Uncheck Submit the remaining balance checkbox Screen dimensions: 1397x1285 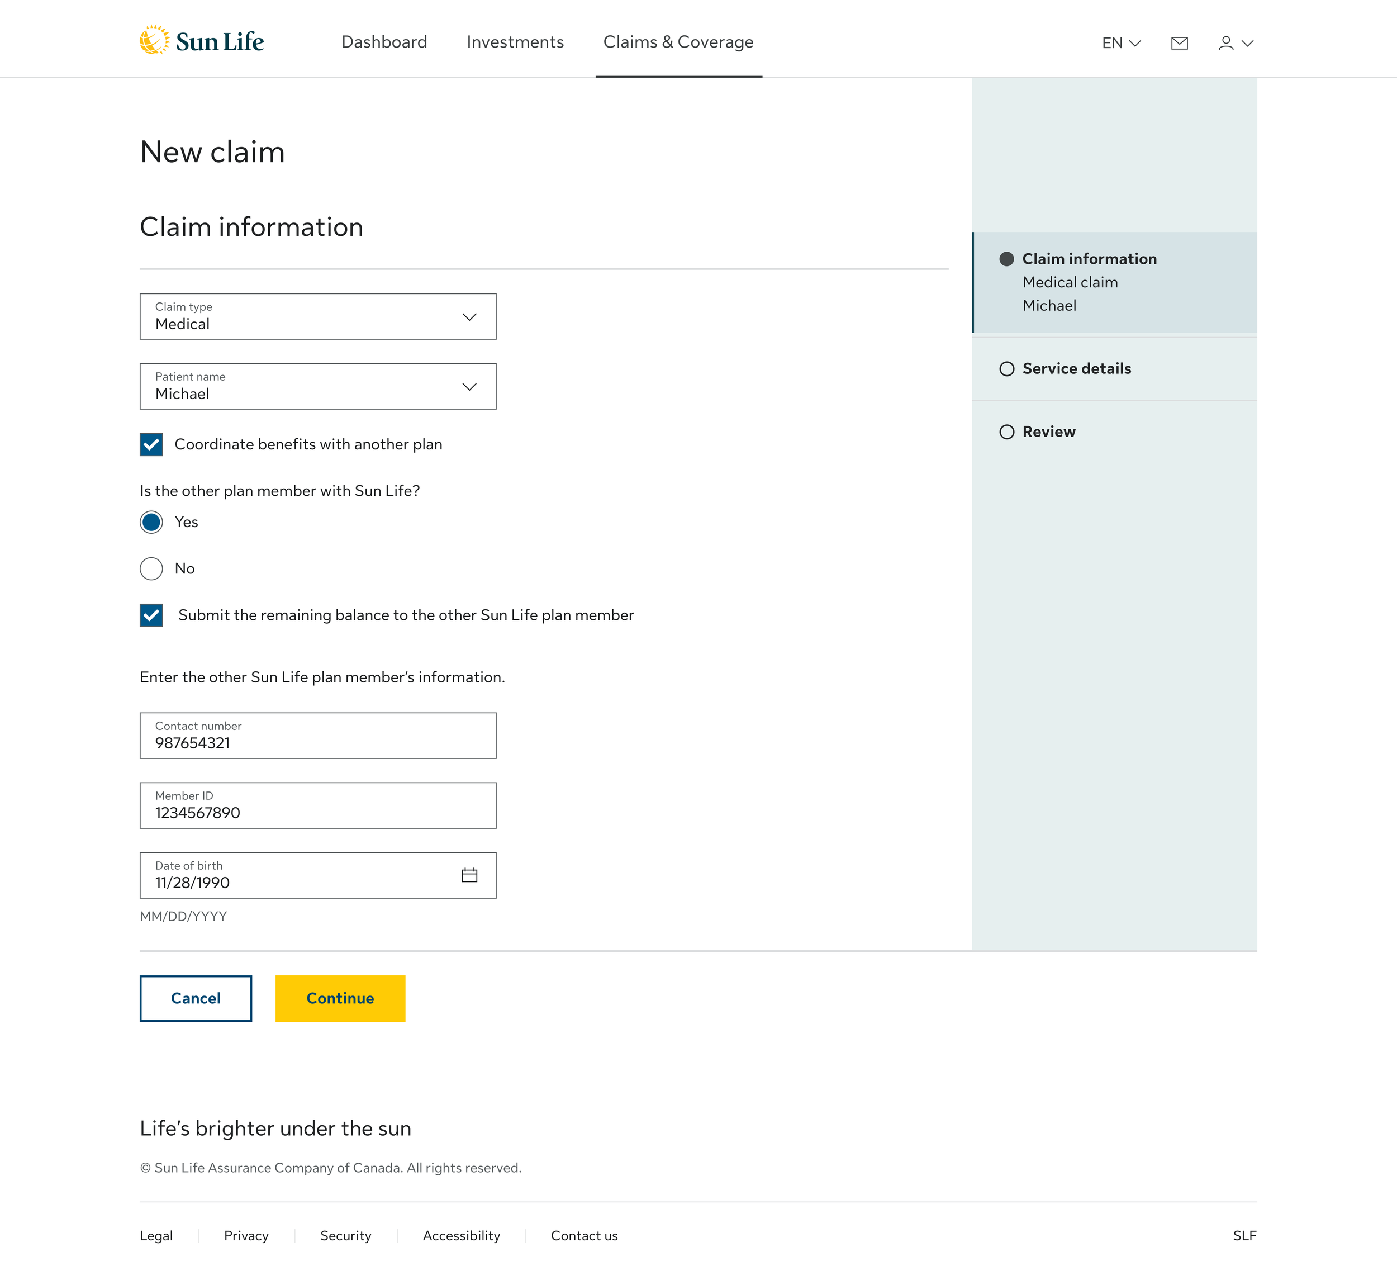[151, 615]
